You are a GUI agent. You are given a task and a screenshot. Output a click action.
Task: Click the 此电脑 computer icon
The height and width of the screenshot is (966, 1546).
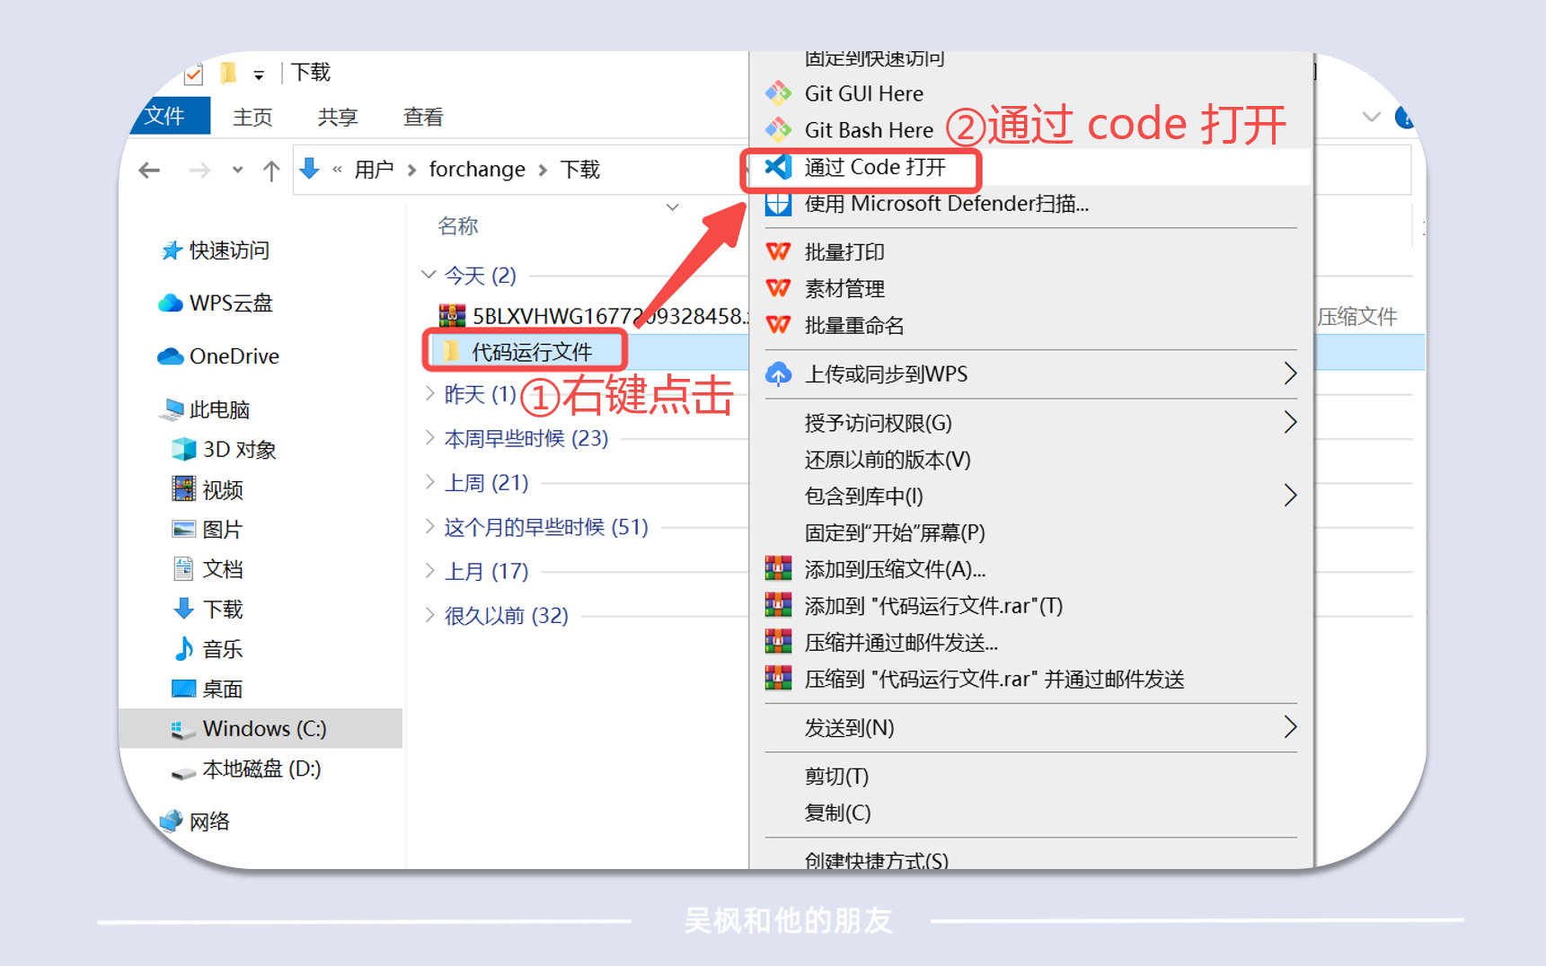tap(171, 409)
